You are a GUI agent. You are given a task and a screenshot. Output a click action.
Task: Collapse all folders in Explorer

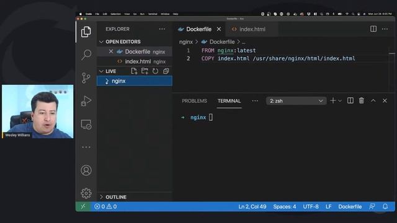click(166, 71)
